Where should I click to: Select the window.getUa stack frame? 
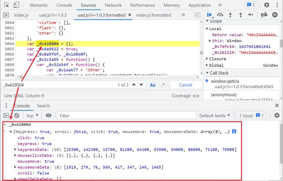coord(242,84)
